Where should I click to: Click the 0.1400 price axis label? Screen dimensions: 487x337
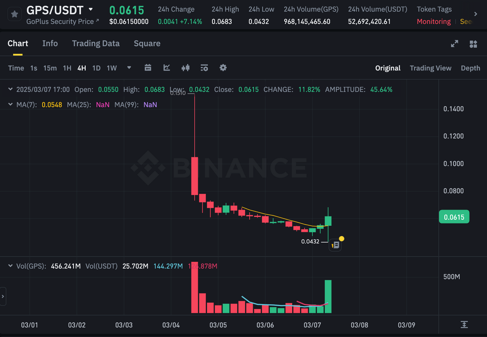pyautogui.click(x=454, y=109)
